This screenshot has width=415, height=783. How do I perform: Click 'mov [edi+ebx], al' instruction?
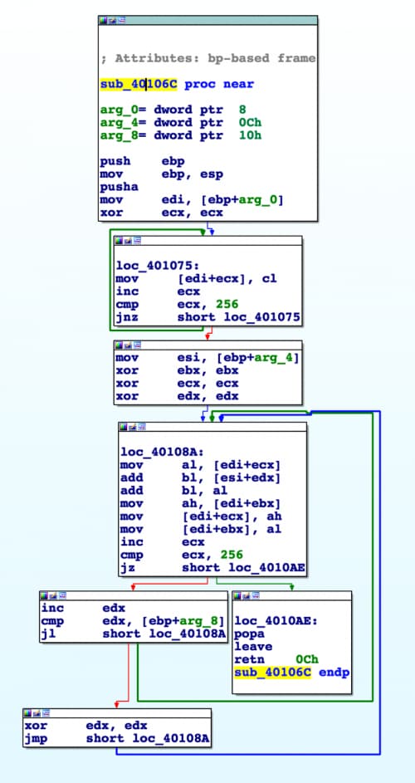[201, 529]
